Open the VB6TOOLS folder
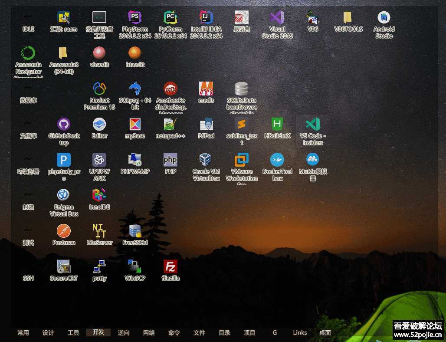446x342 pixels. tap(348, 18)
